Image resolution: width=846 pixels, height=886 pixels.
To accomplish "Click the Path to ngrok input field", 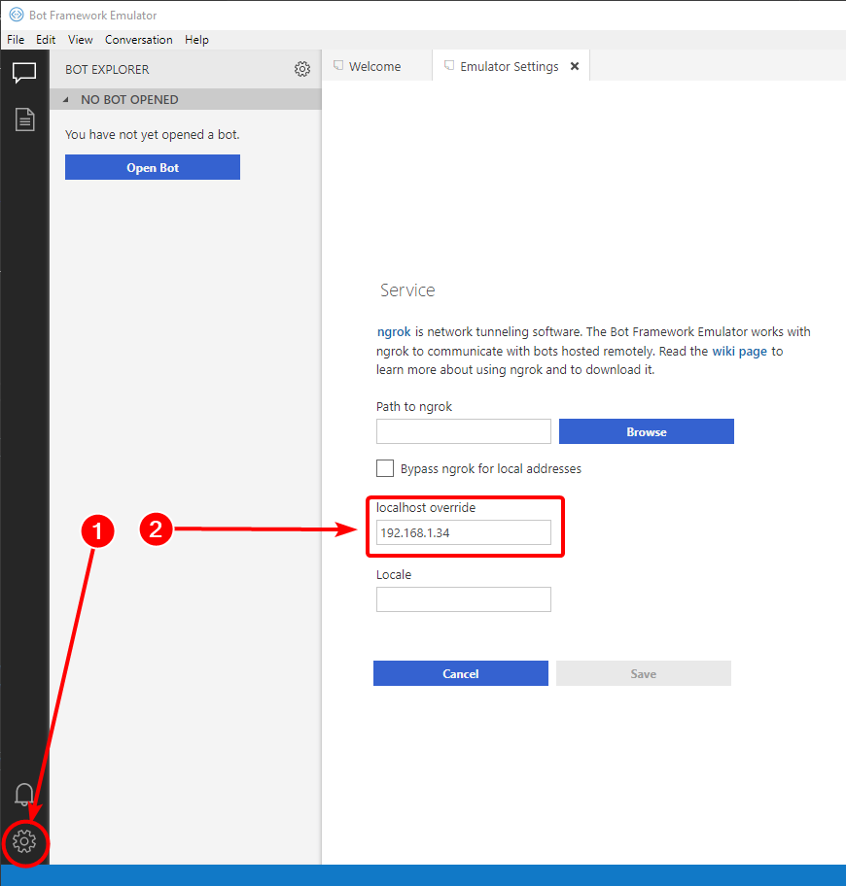I will click(x=464, y=431).
